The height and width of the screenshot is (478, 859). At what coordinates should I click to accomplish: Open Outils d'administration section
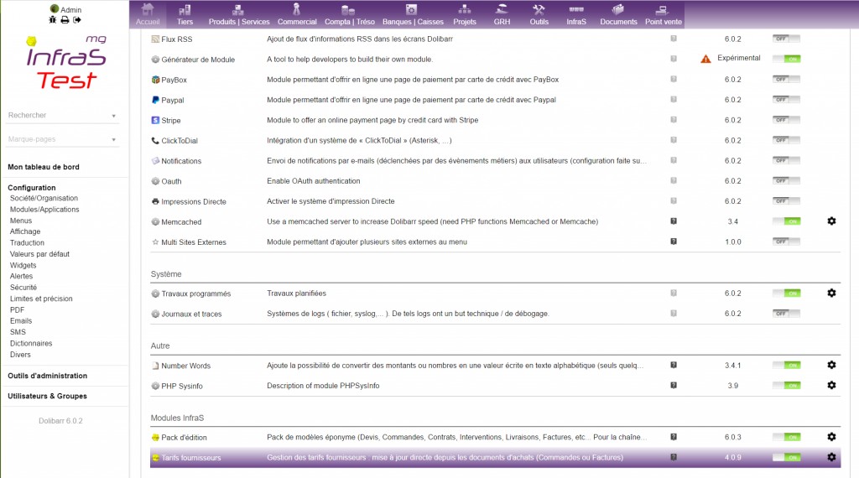click(47, 376)
